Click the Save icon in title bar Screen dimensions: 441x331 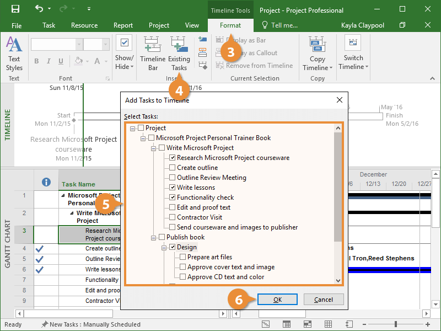[x=15, y=9]
